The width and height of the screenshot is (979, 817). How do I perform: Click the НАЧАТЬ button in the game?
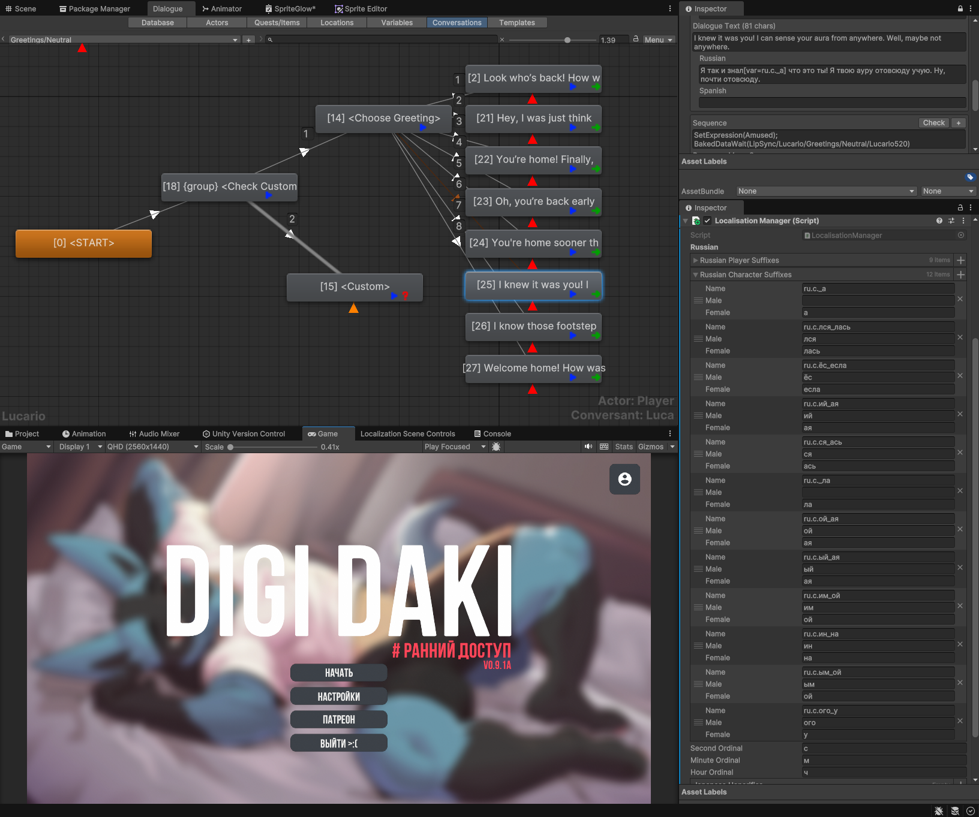click(x=339, y=673)
